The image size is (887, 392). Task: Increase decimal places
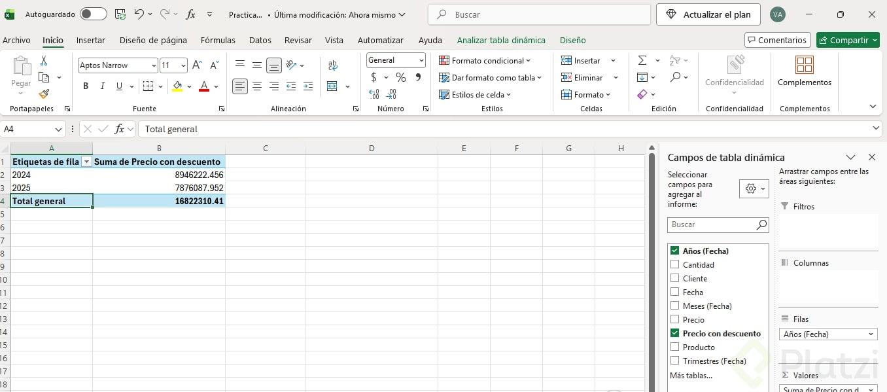374,95
